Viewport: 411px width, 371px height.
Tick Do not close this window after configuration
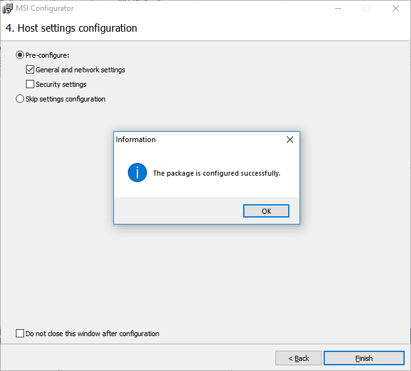pyautogui.click(x=20, y=334)
